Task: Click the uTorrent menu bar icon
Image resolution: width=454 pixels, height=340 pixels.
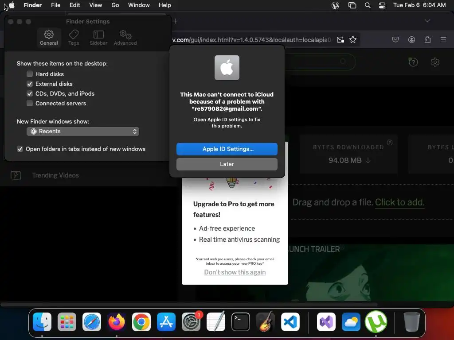Action: [335, 5]
